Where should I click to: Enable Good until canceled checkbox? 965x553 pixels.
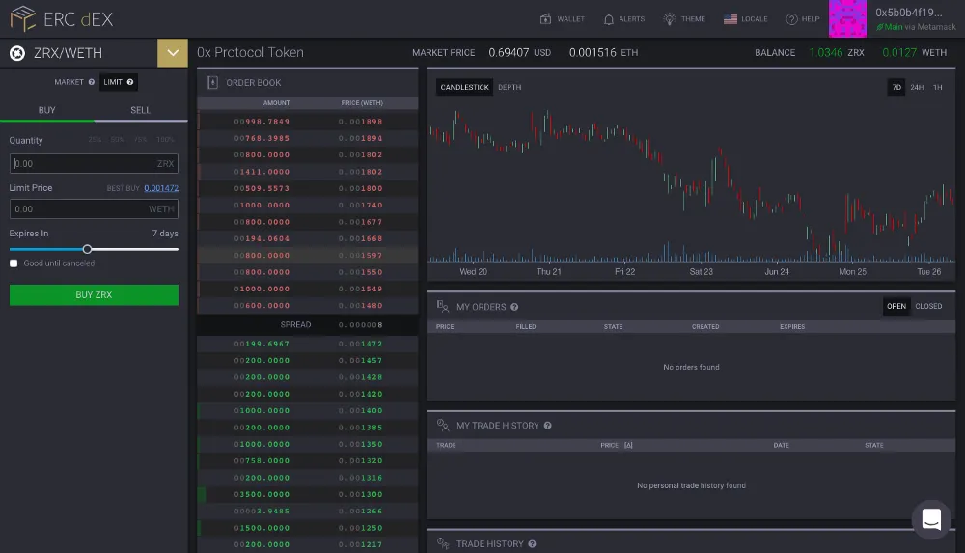[14, 263]
